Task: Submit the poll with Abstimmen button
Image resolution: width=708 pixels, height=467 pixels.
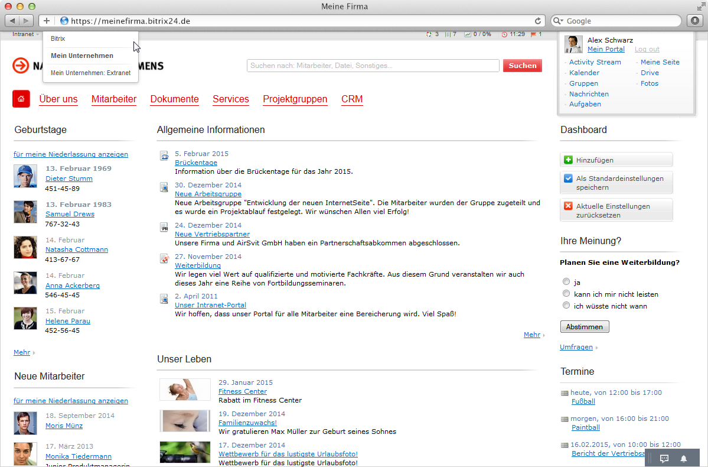Action: tap(584, 326)
